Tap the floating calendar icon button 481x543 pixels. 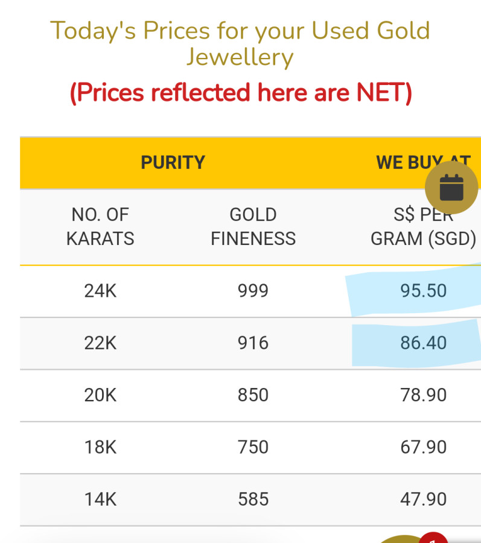coord(451,188)
